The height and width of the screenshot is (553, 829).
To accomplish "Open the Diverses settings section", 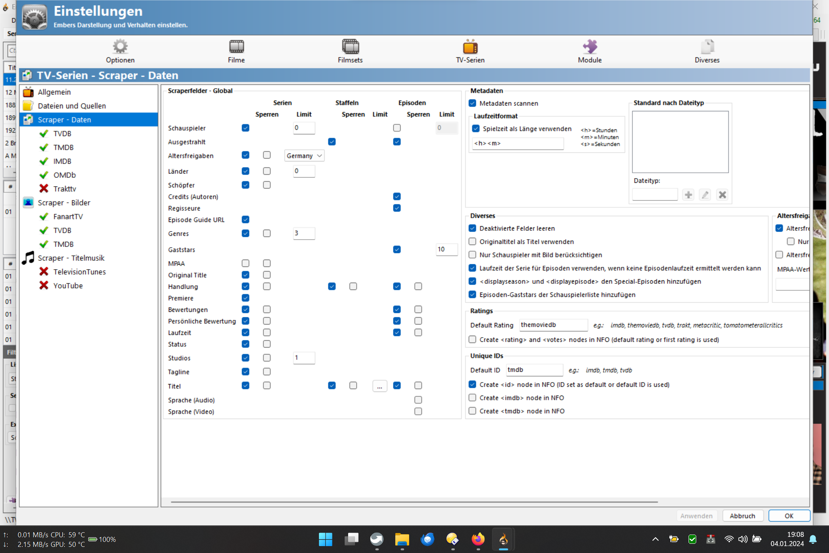I will point(707,51).
